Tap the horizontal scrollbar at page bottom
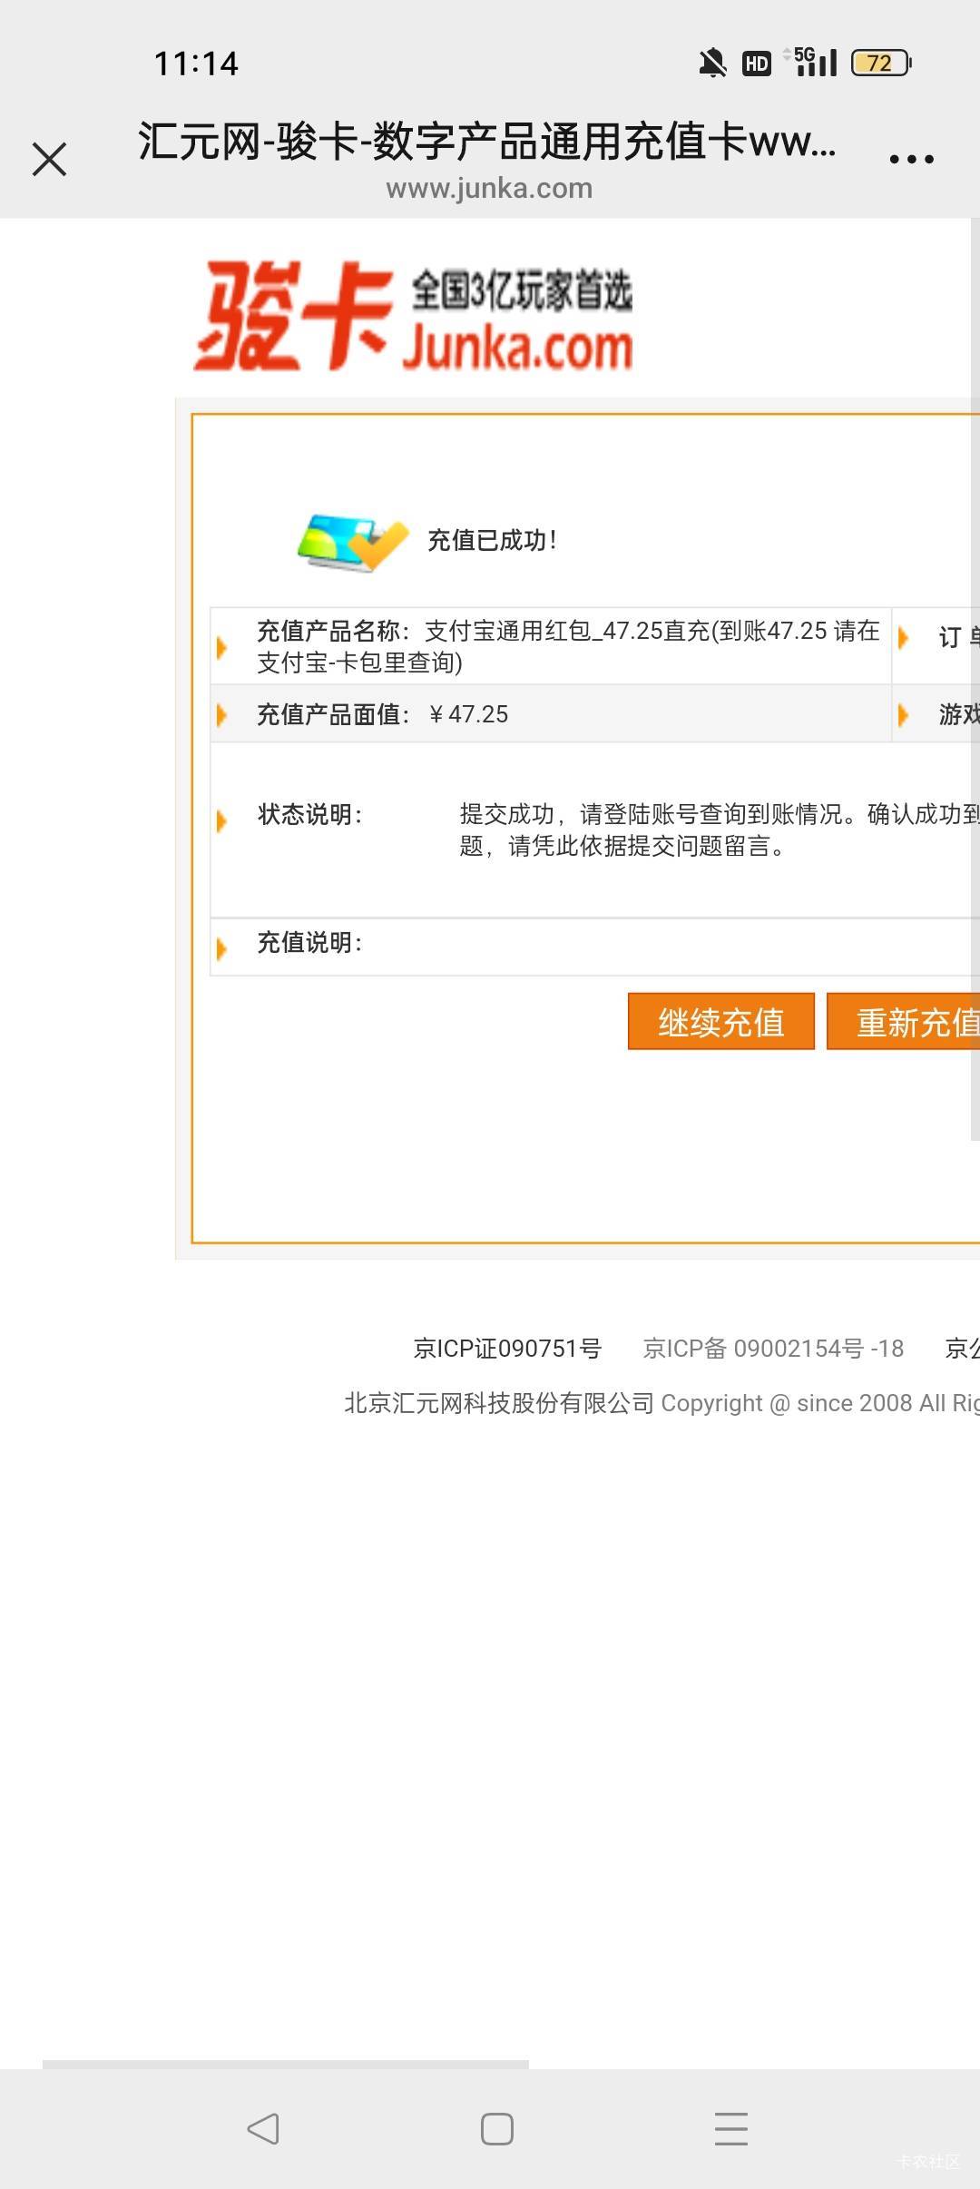 pyautogui.click(x=286, y=2064)
